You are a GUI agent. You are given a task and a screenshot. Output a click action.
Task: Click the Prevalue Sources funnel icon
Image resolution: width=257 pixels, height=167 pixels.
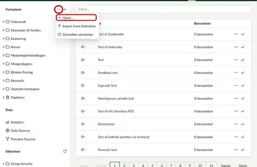7,139
